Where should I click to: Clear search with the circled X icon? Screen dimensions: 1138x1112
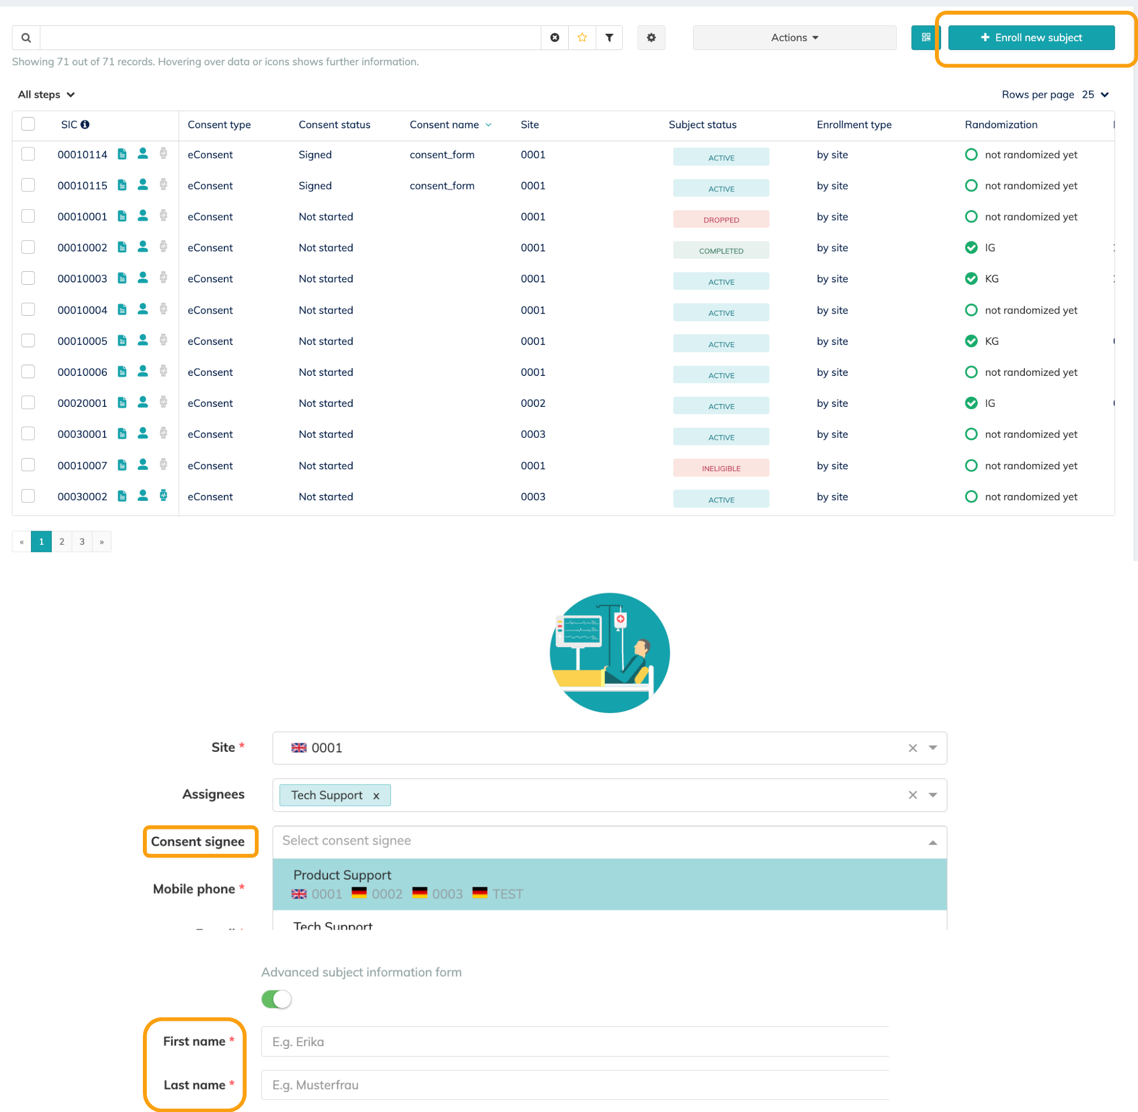tap(554, 37)
